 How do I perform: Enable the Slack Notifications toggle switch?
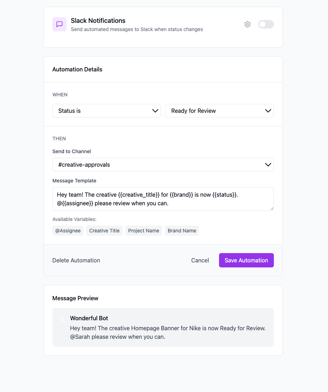tap(266, 24)
